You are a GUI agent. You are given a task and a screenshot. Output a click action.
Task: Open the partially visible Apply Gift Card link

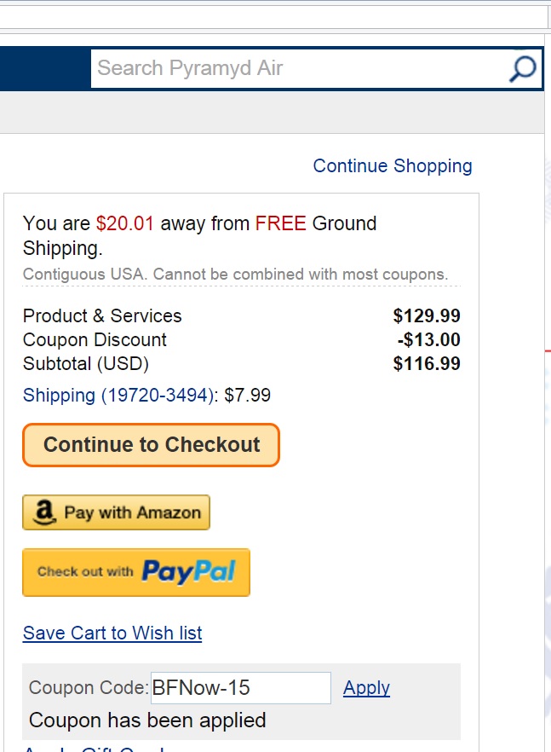tap(94, 749)
